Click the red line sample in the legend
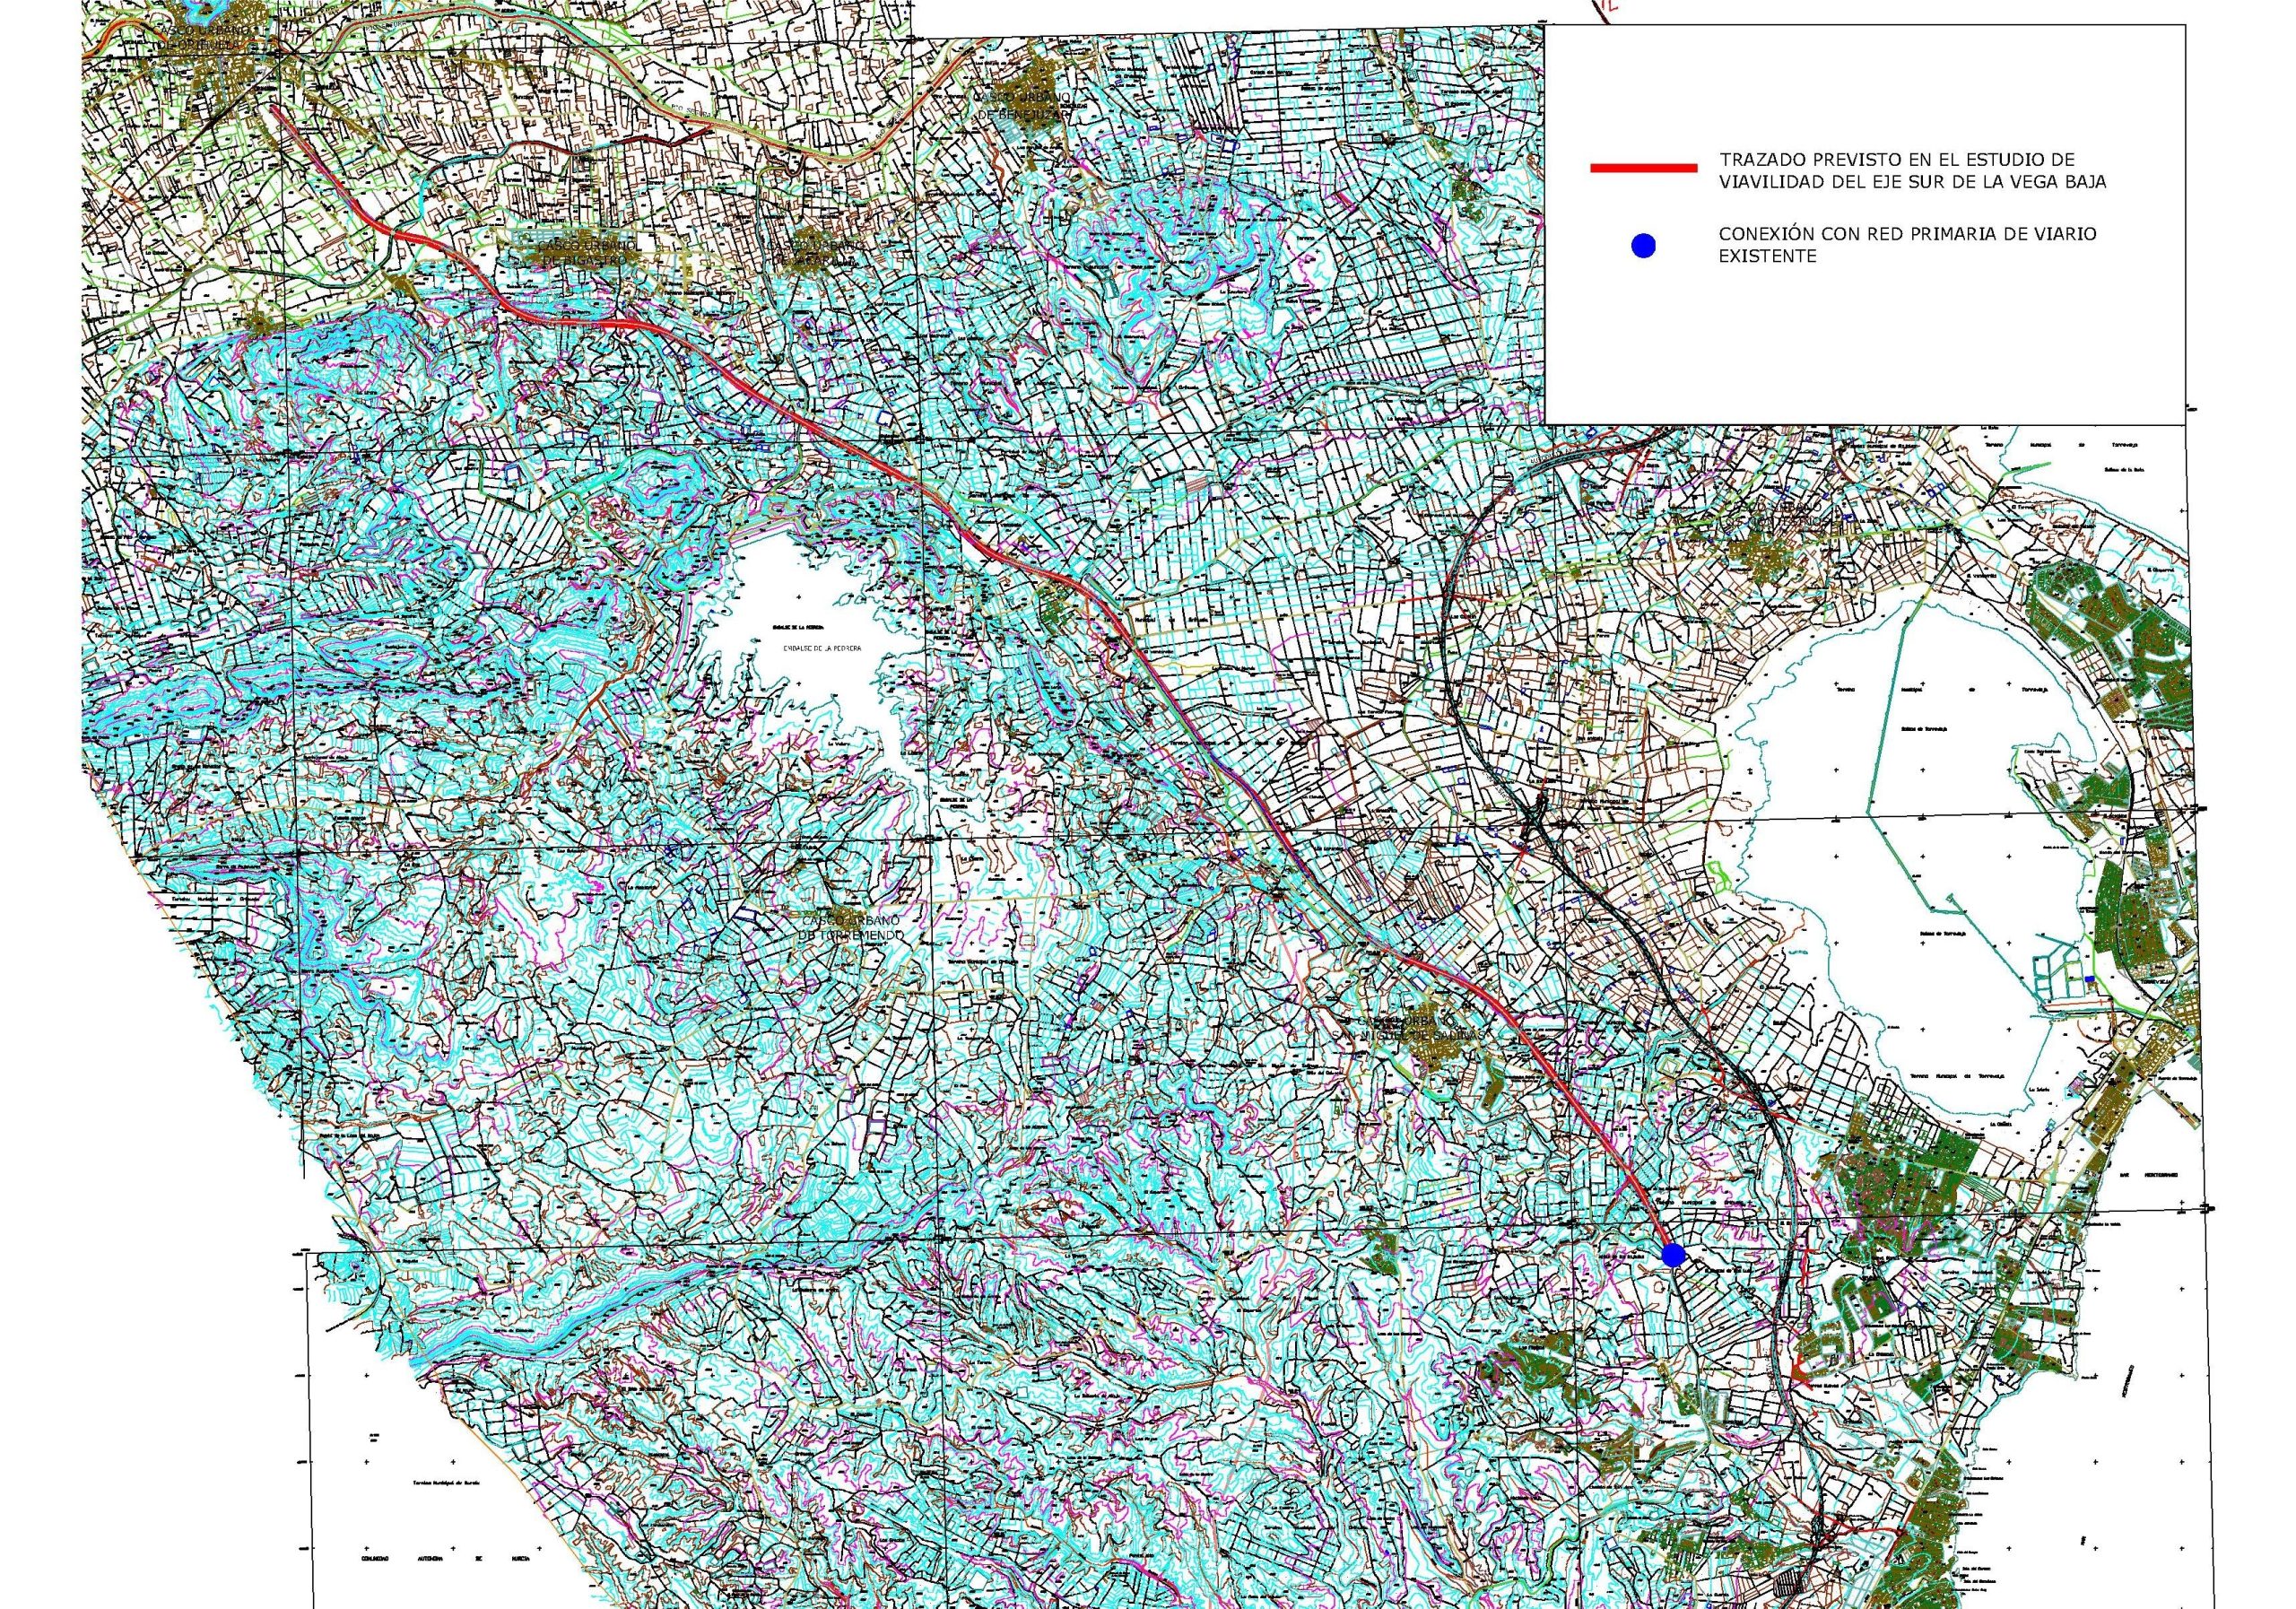 (1643, 168)
